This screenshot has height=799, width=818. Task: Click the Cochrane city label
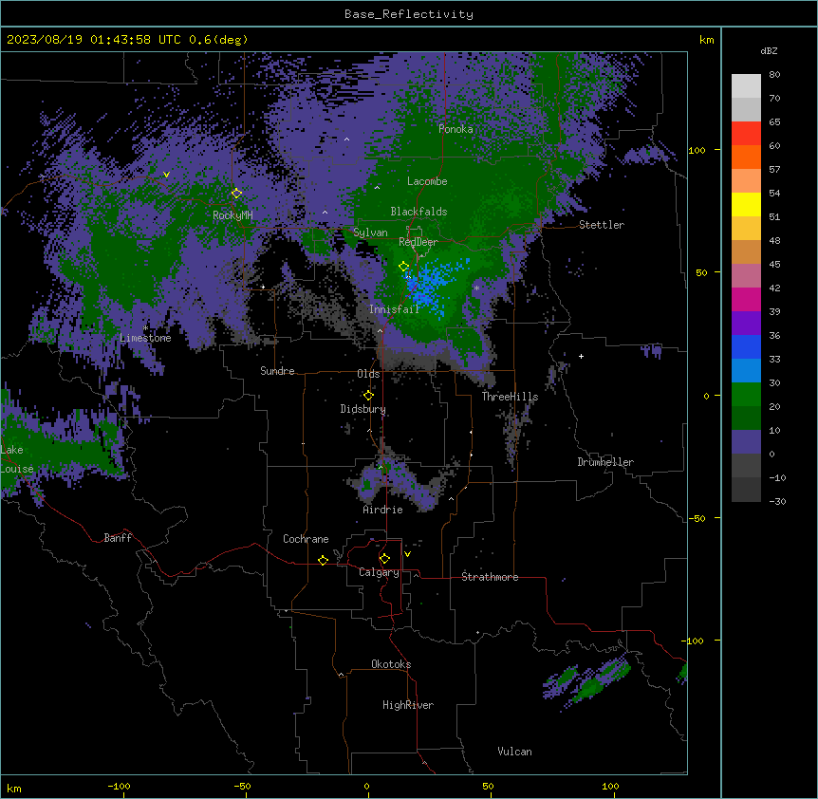[x=306, y=539]
